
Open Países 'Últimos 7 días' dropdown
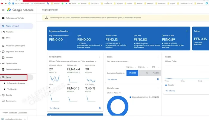tap(172, 61)
